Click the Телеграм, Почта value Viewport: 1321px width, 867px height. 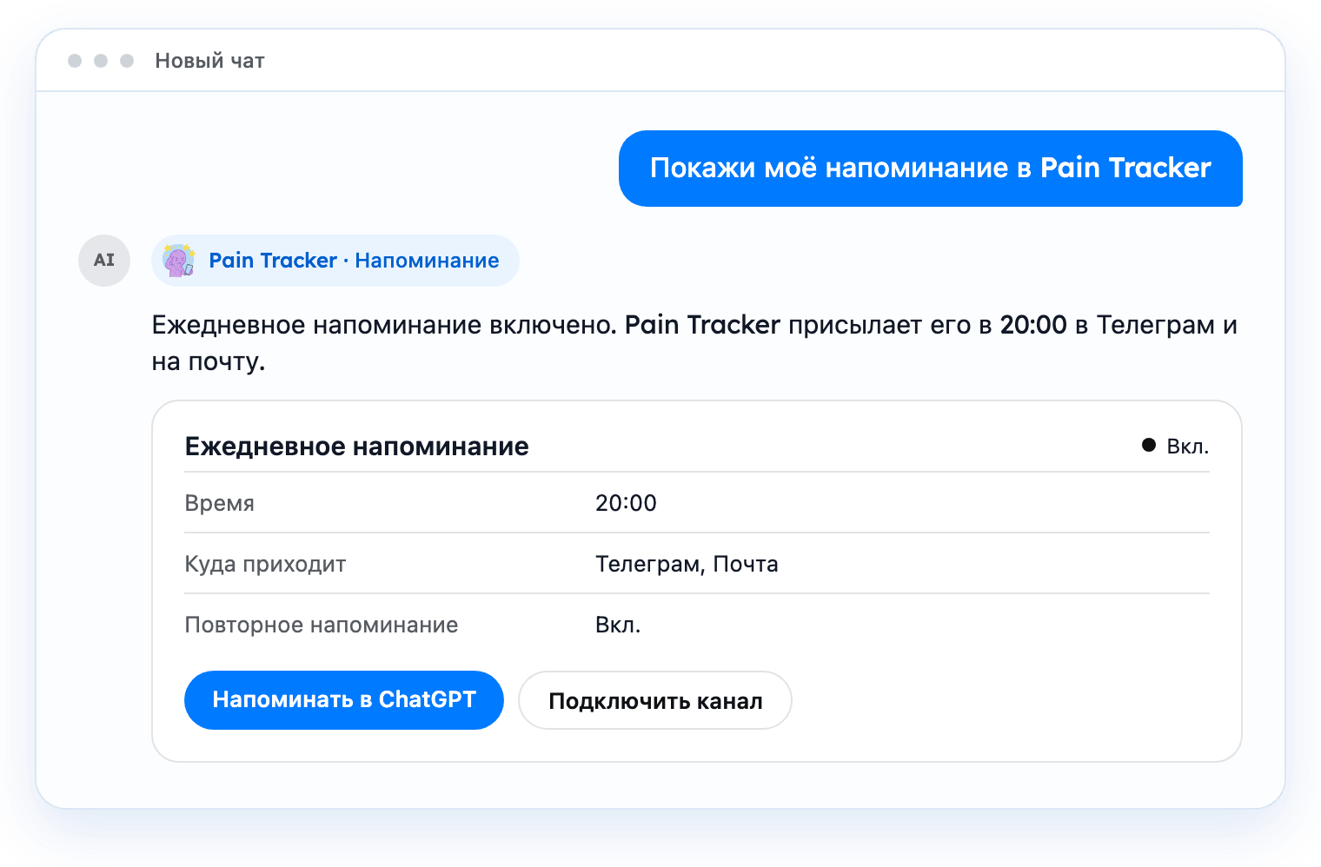687,564
